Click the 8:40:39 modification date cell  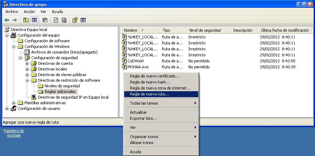[x=277, y=67]
